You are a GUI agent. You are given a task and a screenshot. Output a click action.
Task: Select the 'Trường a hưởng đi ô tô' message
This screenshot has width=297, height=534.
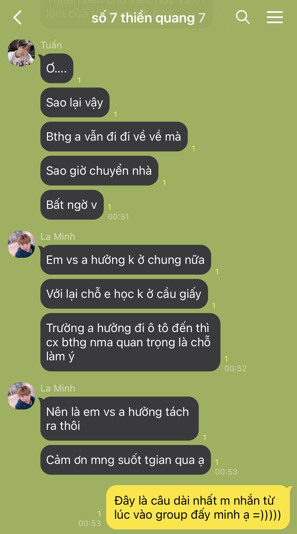click(x=130, y=342)
